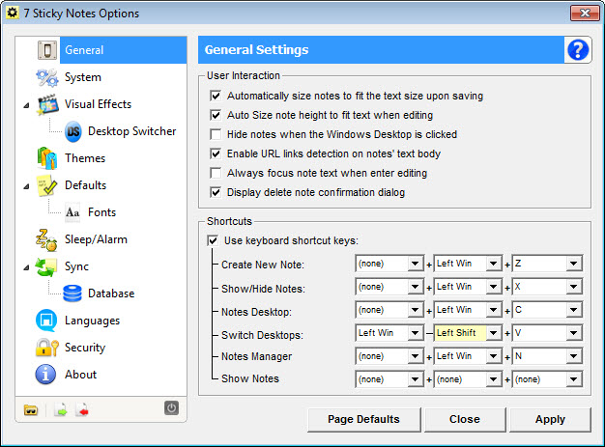This screenshot has width=605, height=447.
Task: Click the Languages speech bubble icon
Action: click(46, 321)
